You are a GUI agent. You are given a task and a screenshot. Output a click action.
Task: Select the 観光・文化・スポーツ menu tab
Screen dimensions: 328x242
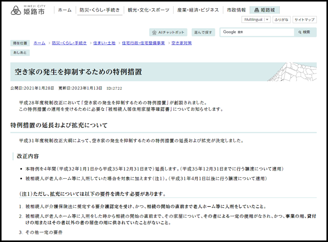(x=148, y=10)
